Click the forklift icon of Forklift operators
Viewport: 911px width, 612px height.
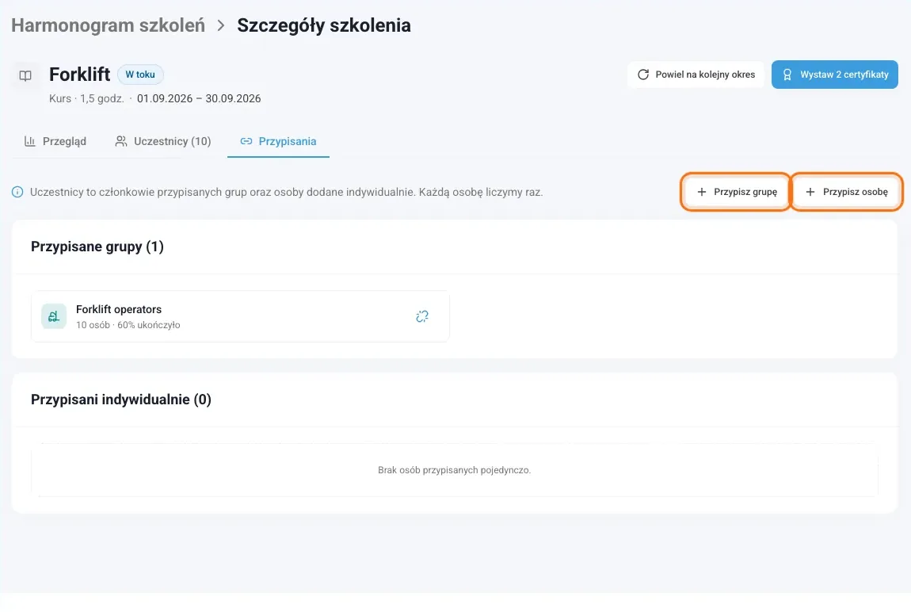54,316
